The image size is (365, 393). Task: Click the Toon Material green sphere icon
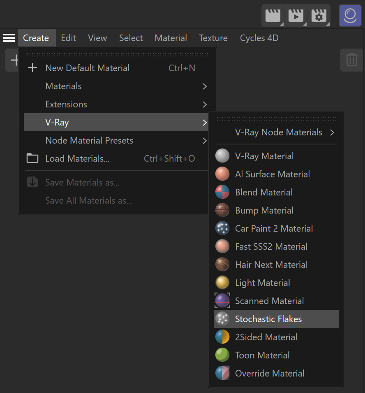[222, 355]
